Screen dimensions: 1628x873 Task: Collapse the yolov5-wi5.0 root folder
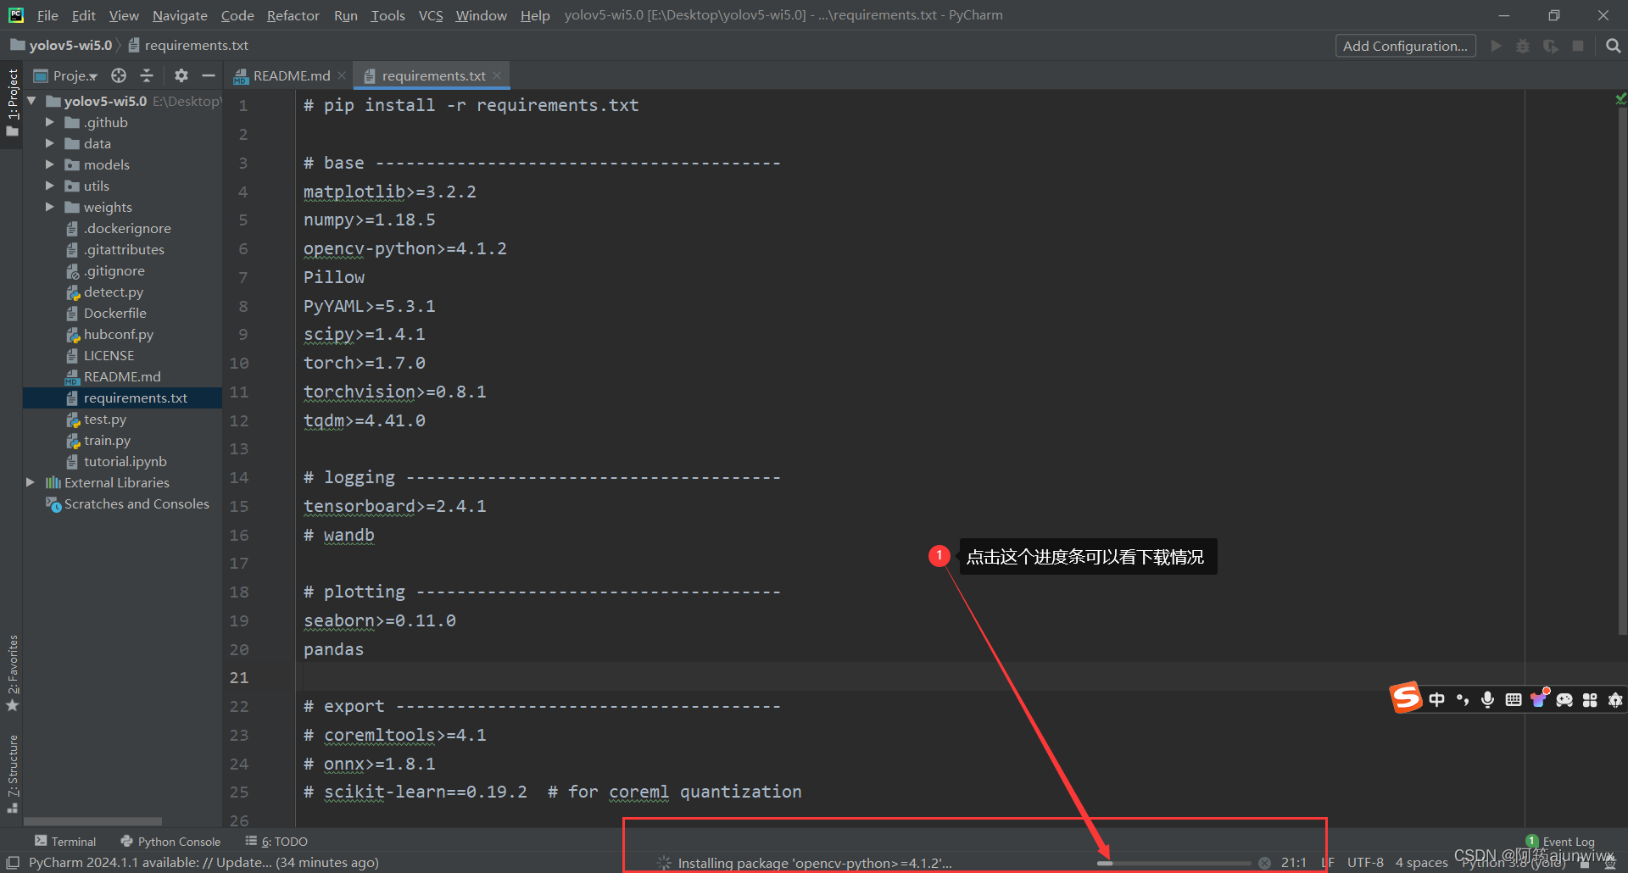[x=31, y=101]
